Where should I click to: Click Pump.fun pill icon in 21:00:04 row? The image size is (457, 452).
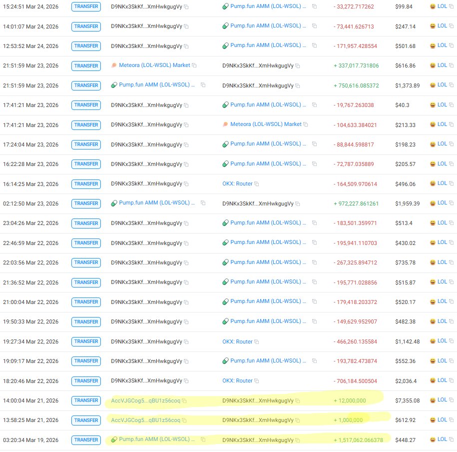225,302
